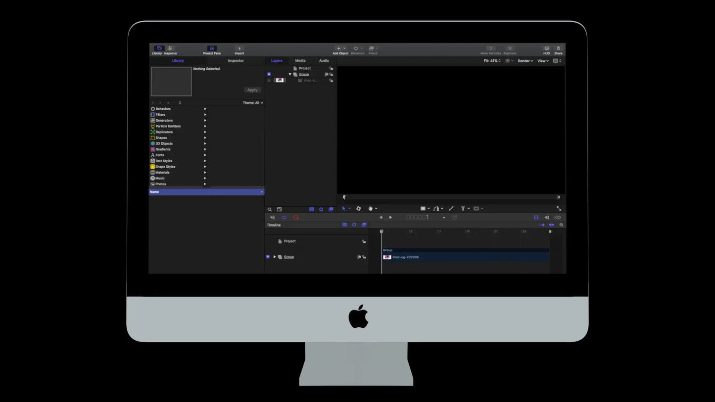Collapse the Group disclosure triangle in Layers
This screenshot has width=715, height=402.
point(290,74)
